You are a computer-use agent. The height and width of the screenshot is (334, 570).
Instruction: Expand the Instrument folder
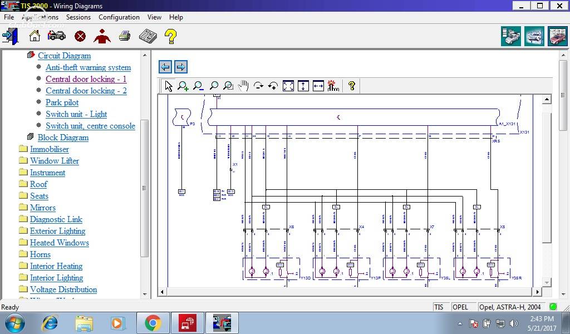click(x=48, y=173)
